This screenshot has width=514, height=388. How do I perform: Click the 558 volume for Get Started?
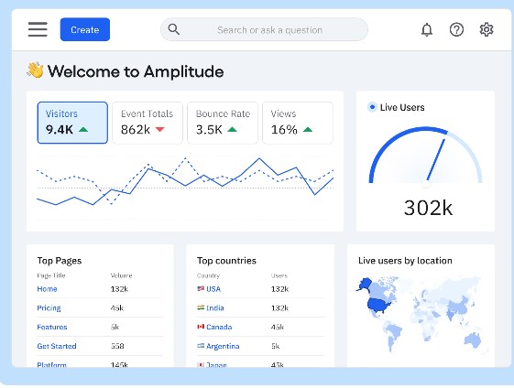(117, 346)
